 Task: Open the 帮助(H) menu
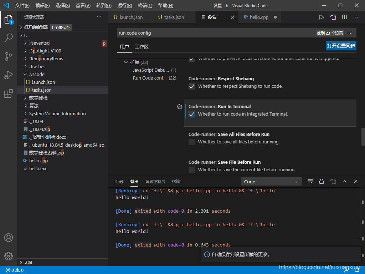(x=165, y=5)
